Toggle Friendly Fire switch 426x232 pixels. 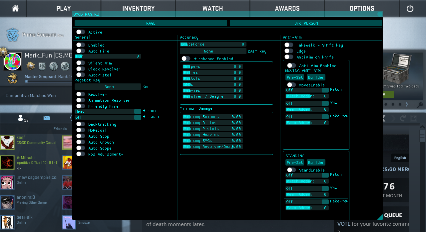pos(81,106)
